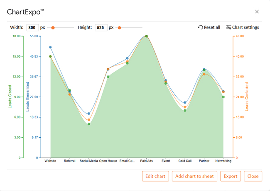Image resolution: width=270 pixels, height=191 pixels.
Task: Close the ChartExpo dialog with X
Action: [257, 12]
